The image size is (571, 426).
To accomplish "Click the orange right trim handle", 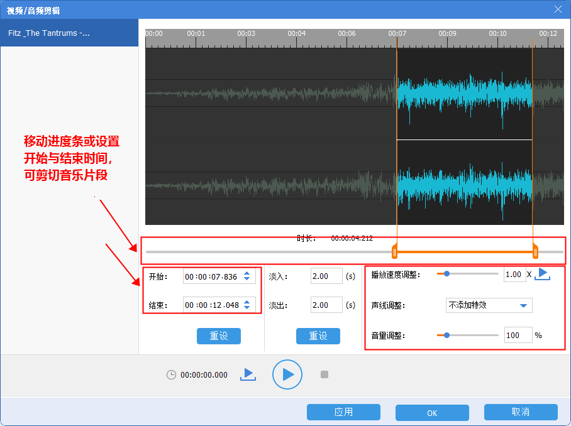I will (x=535, y=252).
